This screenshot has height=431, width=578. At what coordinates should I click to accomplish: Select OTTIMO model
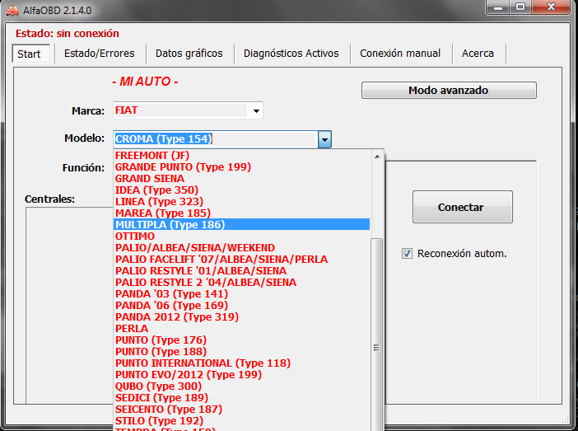click(241, 237)
